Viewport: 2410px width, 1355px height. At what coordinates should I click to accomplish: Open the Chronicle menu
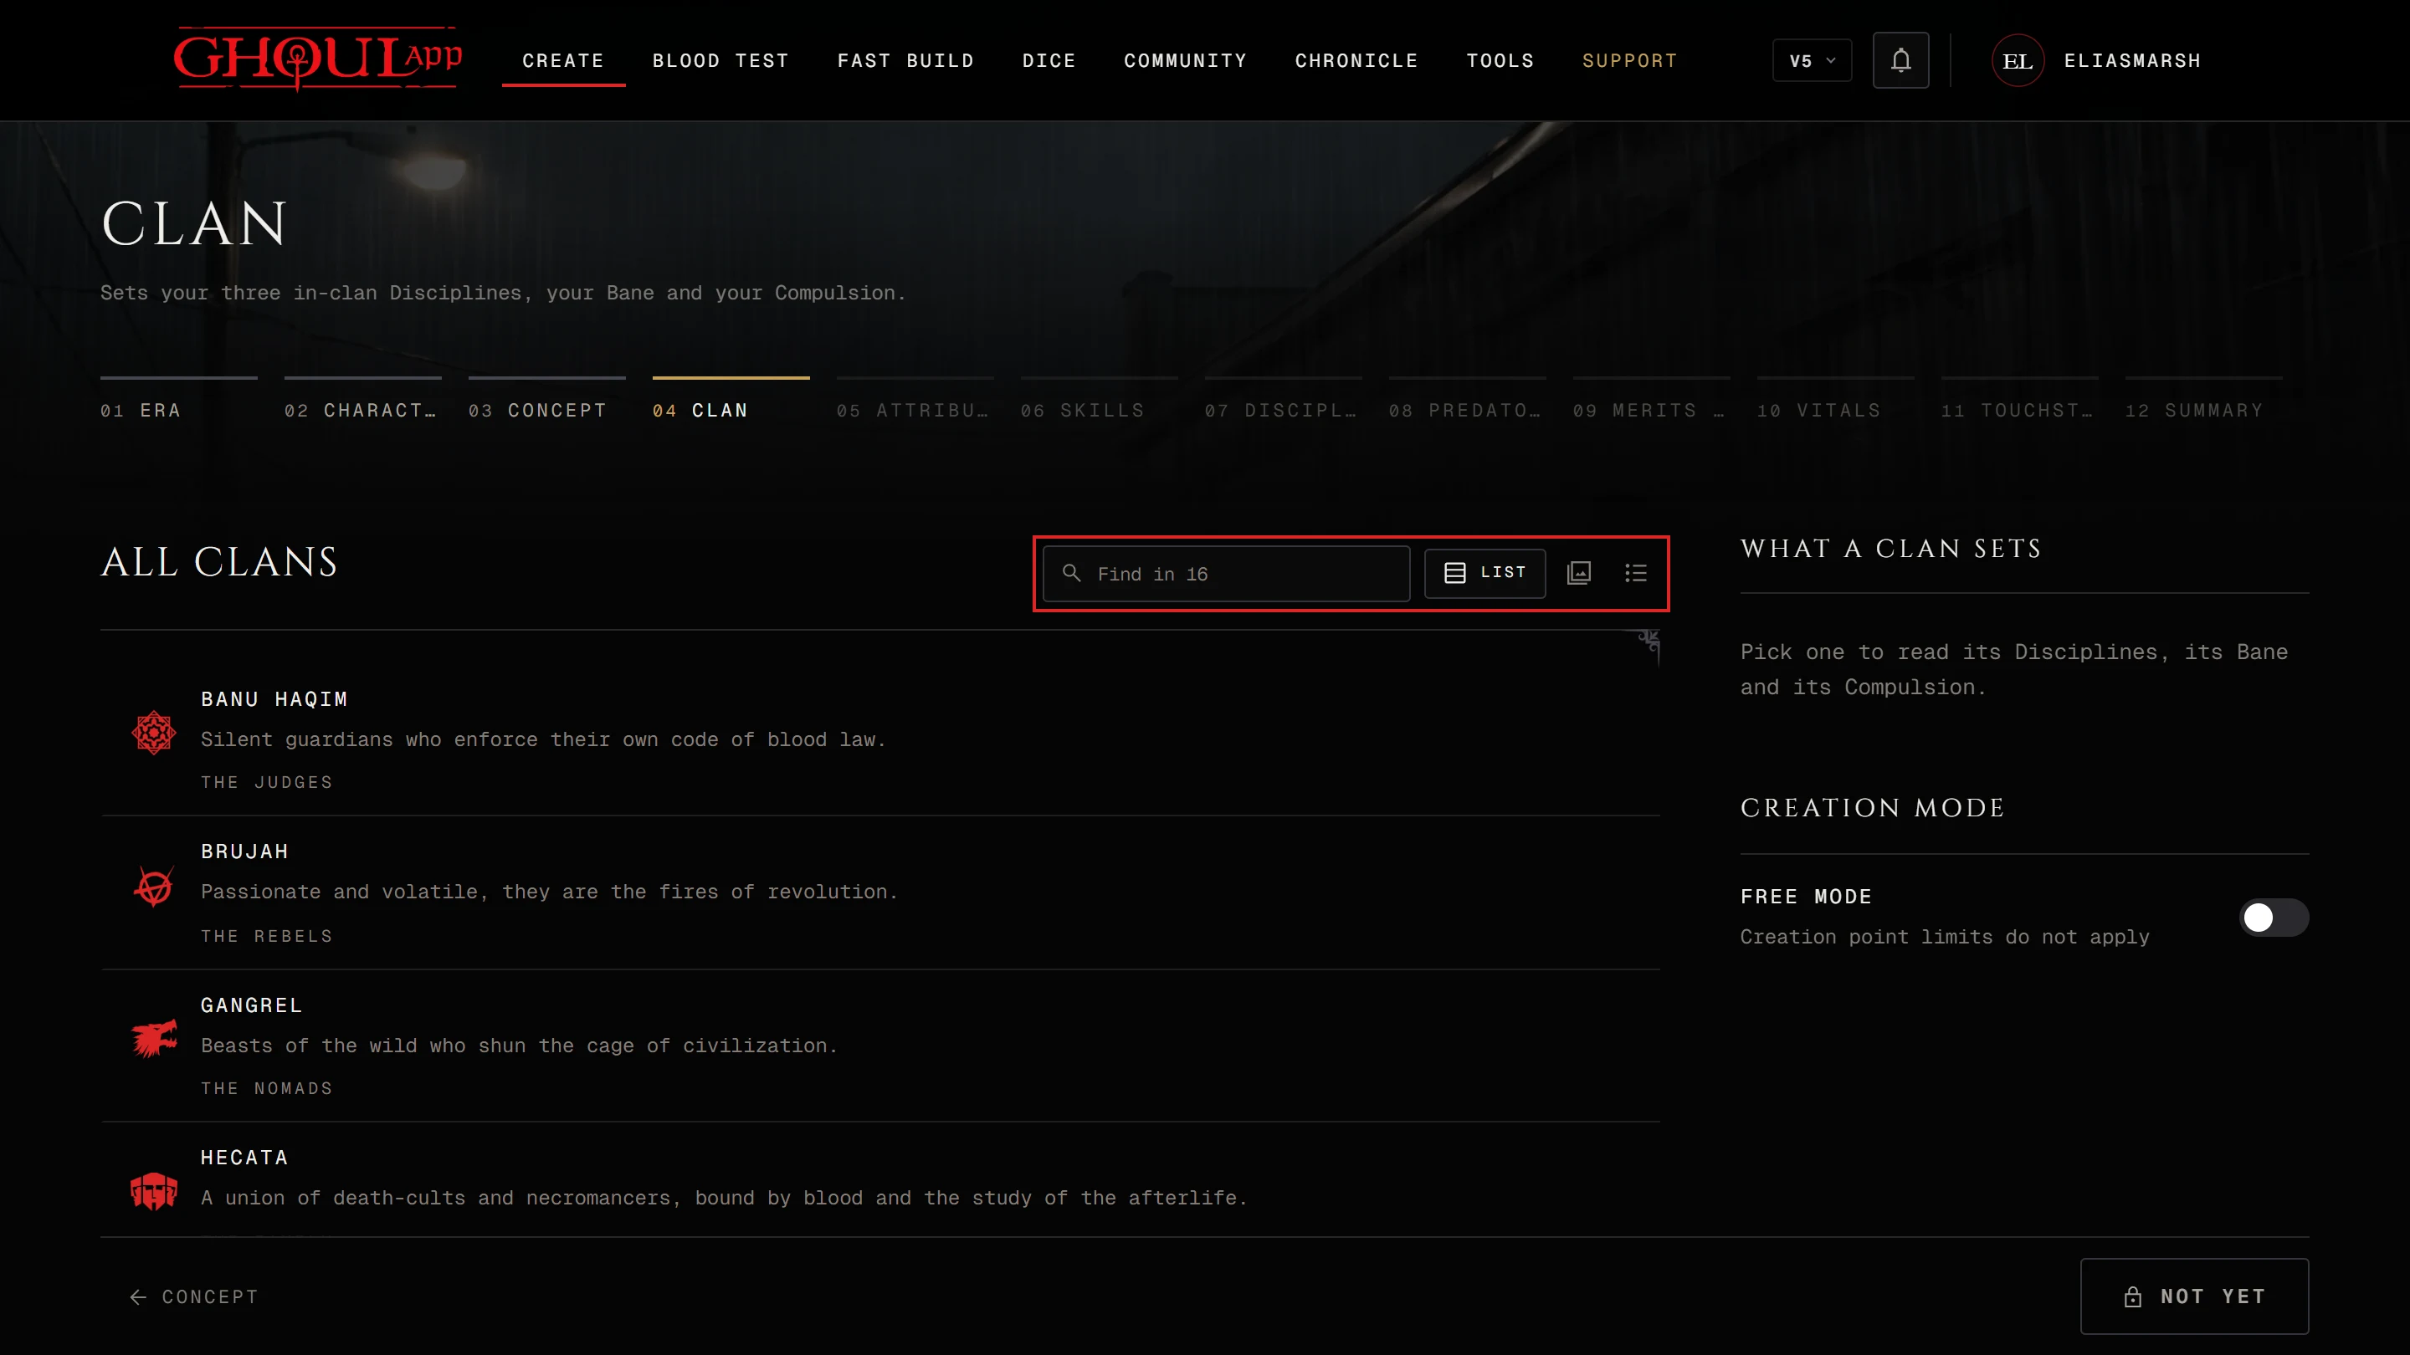click(1356, 61)
